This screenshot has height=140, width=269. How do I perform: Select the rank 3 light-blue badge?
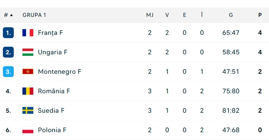tap(8, 72)
